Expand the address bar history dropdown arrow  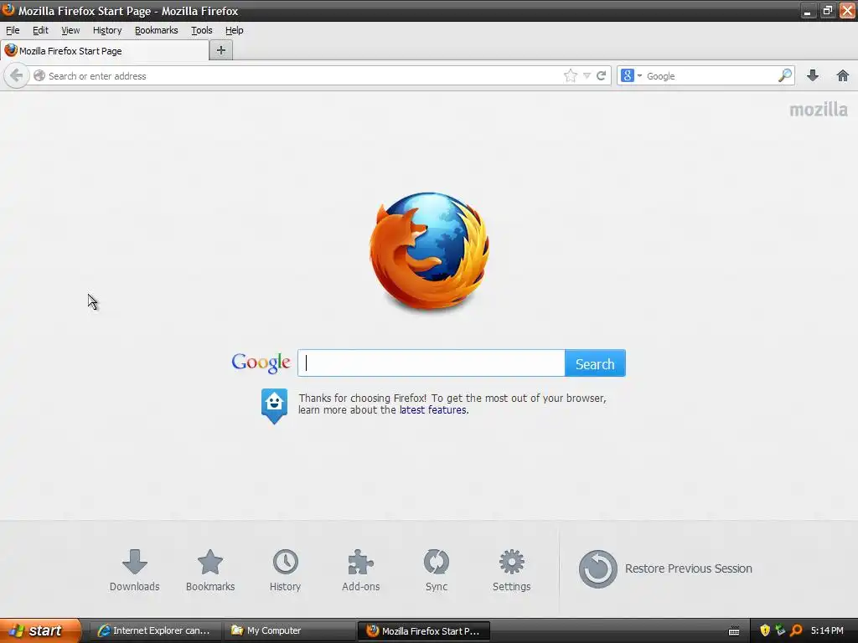pos(587,76)
